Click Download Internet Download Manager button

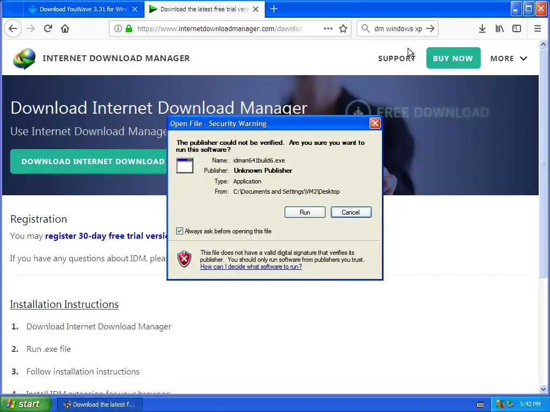pos(89,161)
